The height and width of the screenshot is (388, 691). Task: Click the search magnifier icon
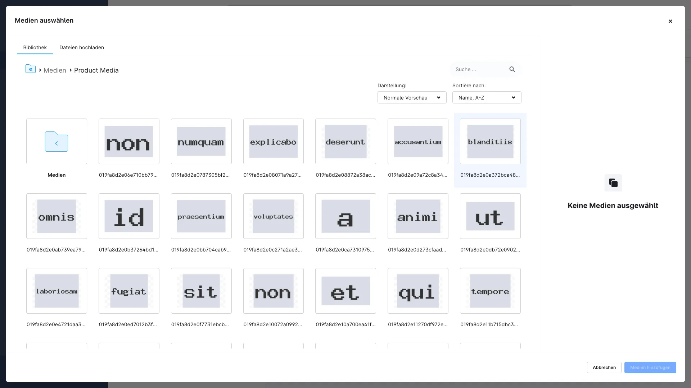(512, 69)
